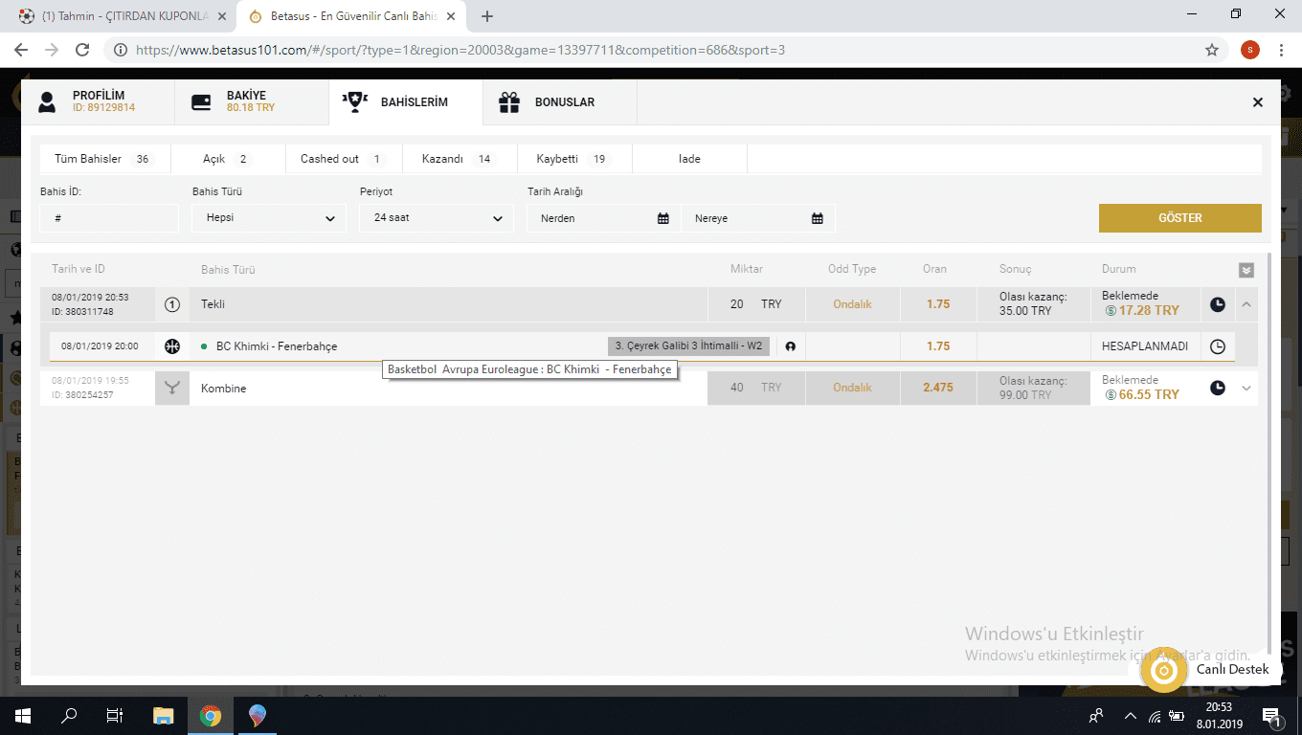Filter by Tüm Bahisler

[x=103, y=159]
